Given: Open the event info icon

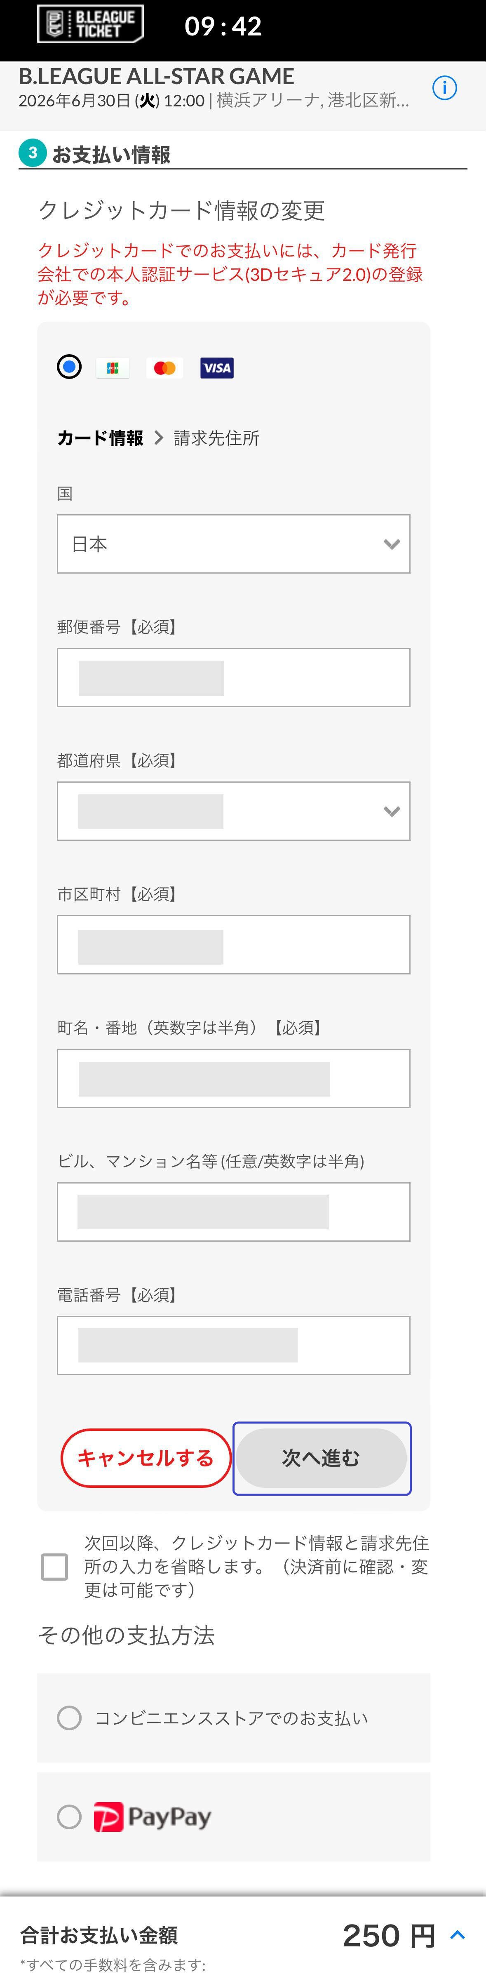Looking at the screenshot, I should (x=445, y=87).
